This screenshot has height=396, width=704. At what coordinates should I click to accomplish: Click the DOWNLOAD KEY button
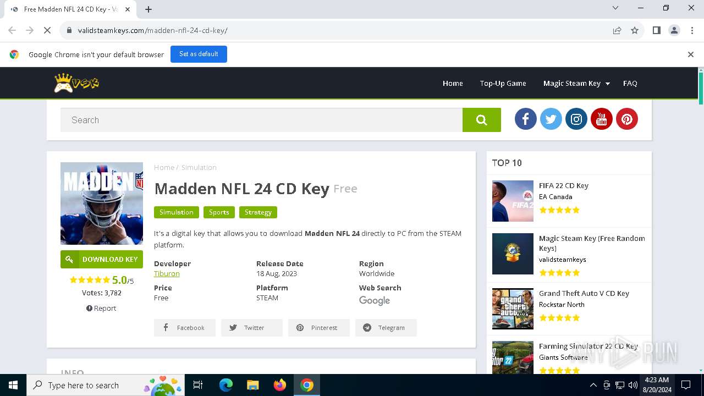(x=102, y=259)
